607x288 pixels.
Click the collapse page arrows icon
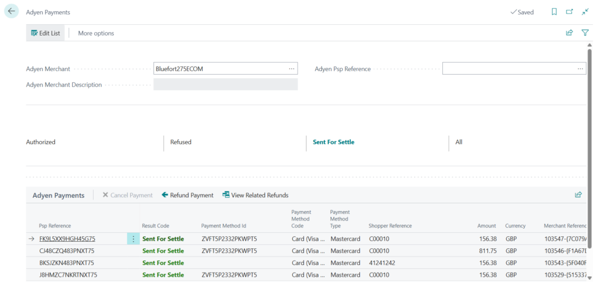pos(585,12)
